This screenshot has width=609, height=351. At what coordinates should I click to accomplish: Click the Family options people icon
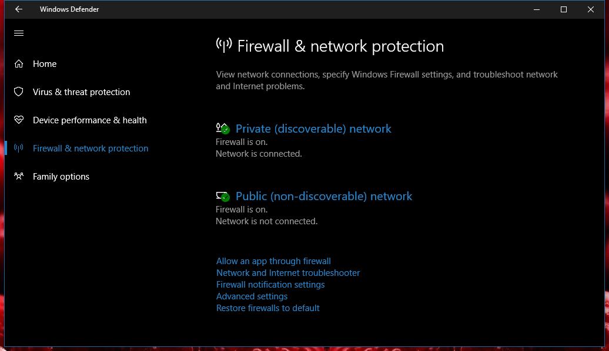19,177
